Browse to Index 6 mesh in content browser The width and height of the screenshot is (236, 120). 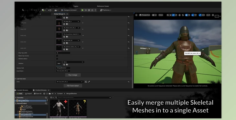point(67,49)
